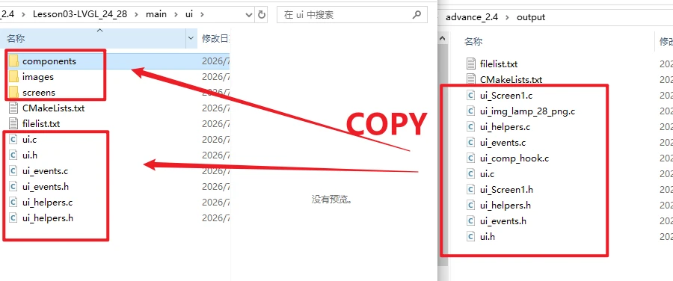The image size is (673, 281).
Task: Expand the chevron after ui in breadcrumb
Action: tap(202, 15)
